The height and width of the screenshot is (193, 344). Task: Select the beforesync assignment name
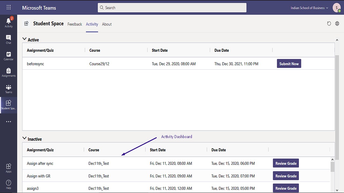click(x=35, y=64)
